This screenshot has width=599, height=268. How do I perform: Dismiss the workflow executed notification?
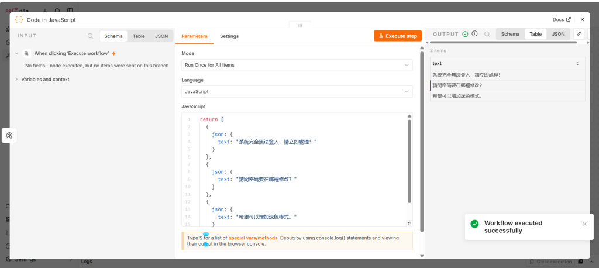point(584,224)
